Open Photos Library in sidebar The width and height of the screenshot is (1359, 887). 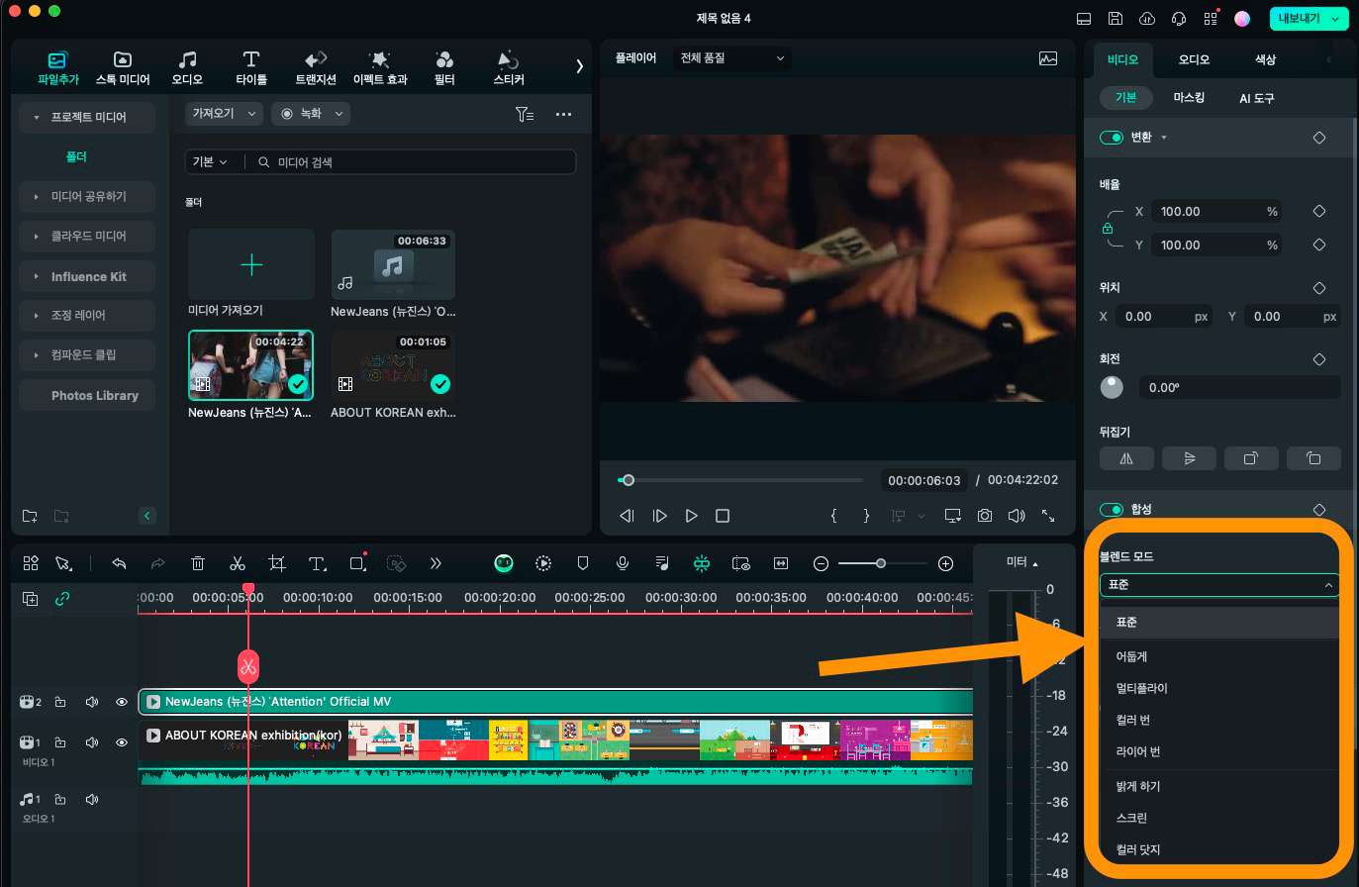(x=87, y=395)
